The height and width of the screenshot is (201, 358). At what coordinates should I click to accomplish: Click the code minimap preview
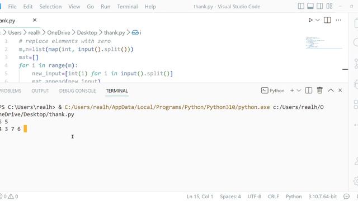coord(324,42)
